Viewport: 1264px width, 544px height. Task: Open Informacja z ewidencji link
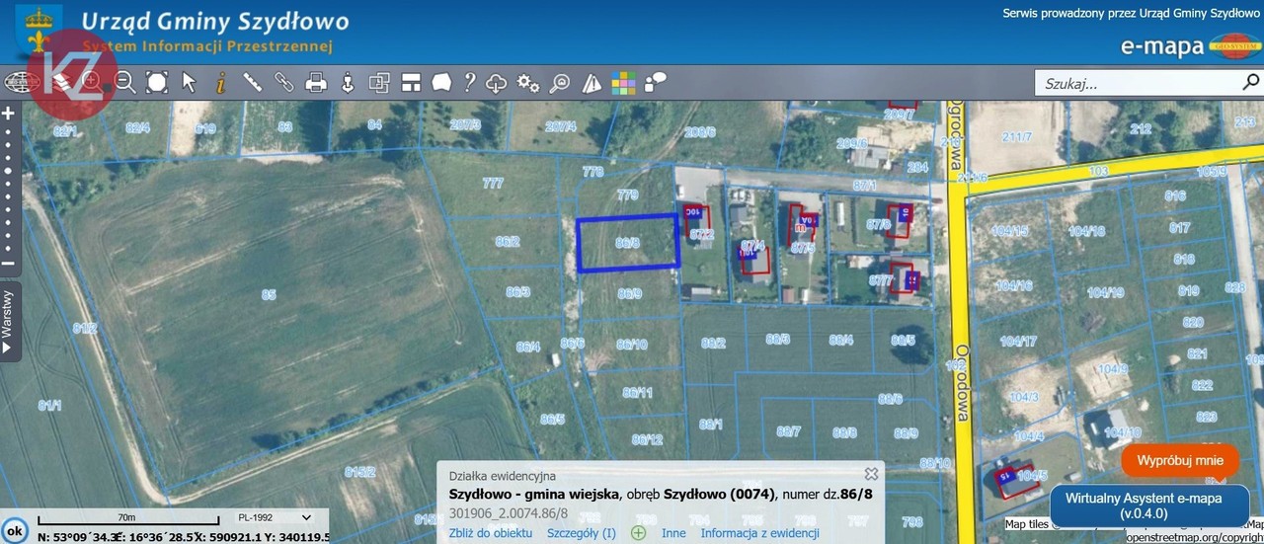click(x=759, y=533)
